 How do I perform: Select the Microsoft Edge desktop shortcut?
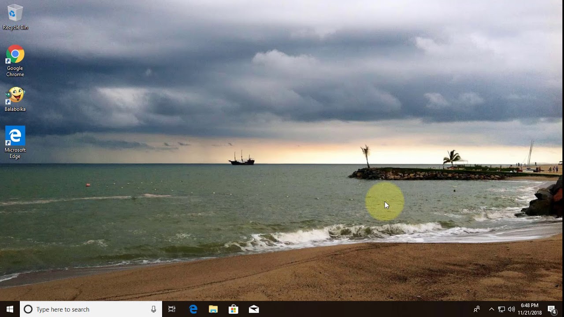[x=15, y=143]
